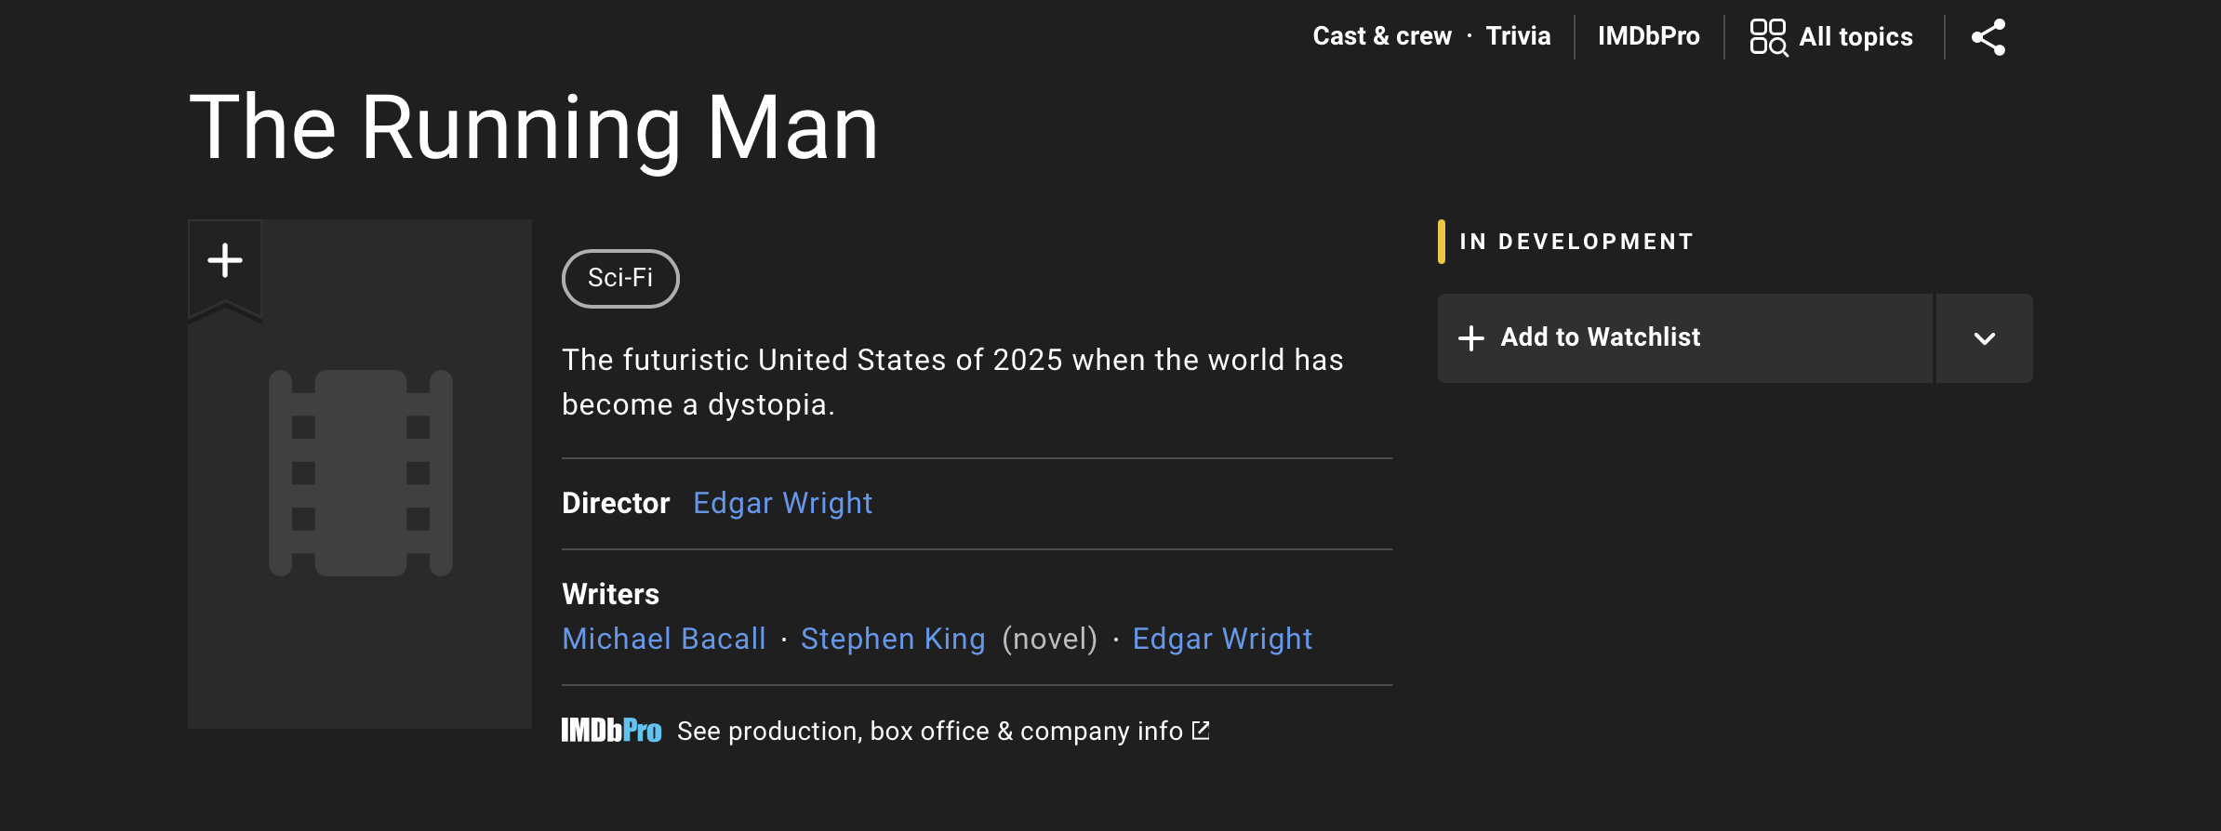Open Edgar Wright in the Writers row

coord(1222,639)
